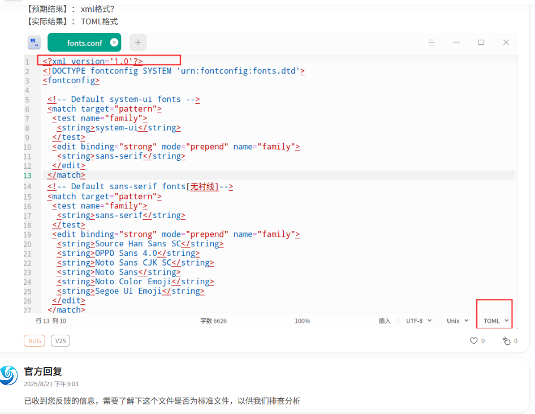Click the BUG tag
Image resolution: width=535 pixels, height=414 pixels.
click(34, 341)
